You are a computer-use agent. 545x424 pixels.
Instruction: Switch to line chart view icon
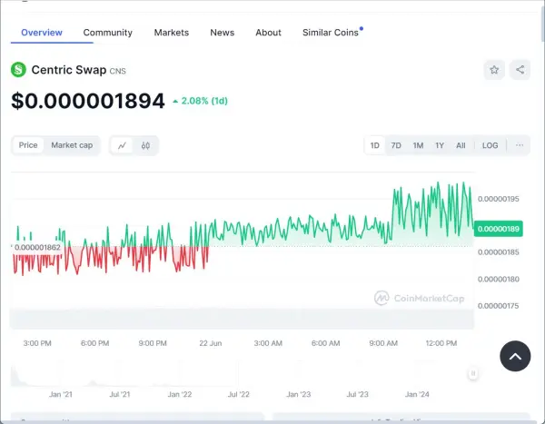[x=122, y=145]
